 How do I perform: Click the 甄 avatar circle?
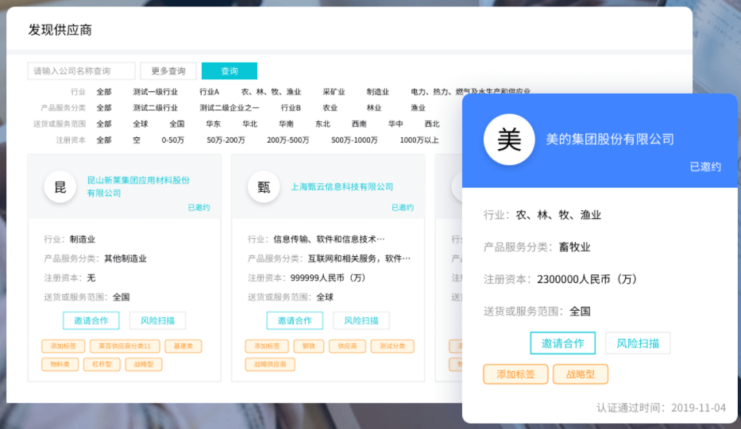[264, 187]
